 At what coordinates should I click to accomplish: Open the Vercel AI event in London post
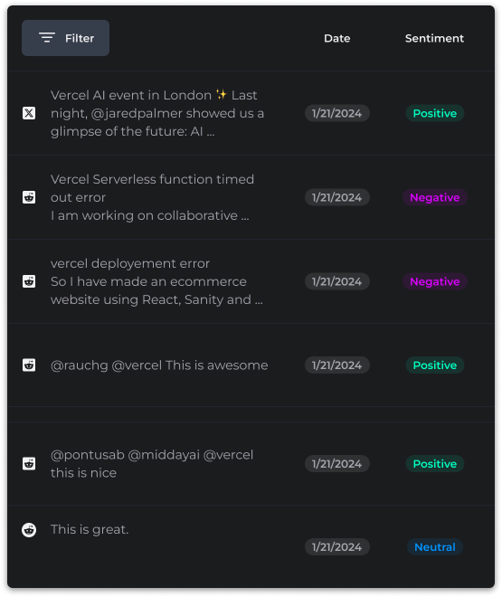157,113
